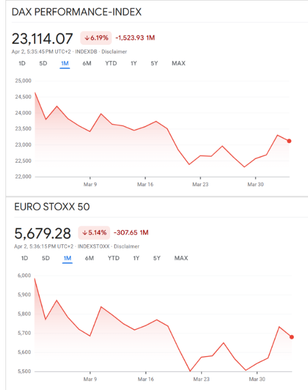Select 6M range on EURO STOXX chart

tap(89, 258)
